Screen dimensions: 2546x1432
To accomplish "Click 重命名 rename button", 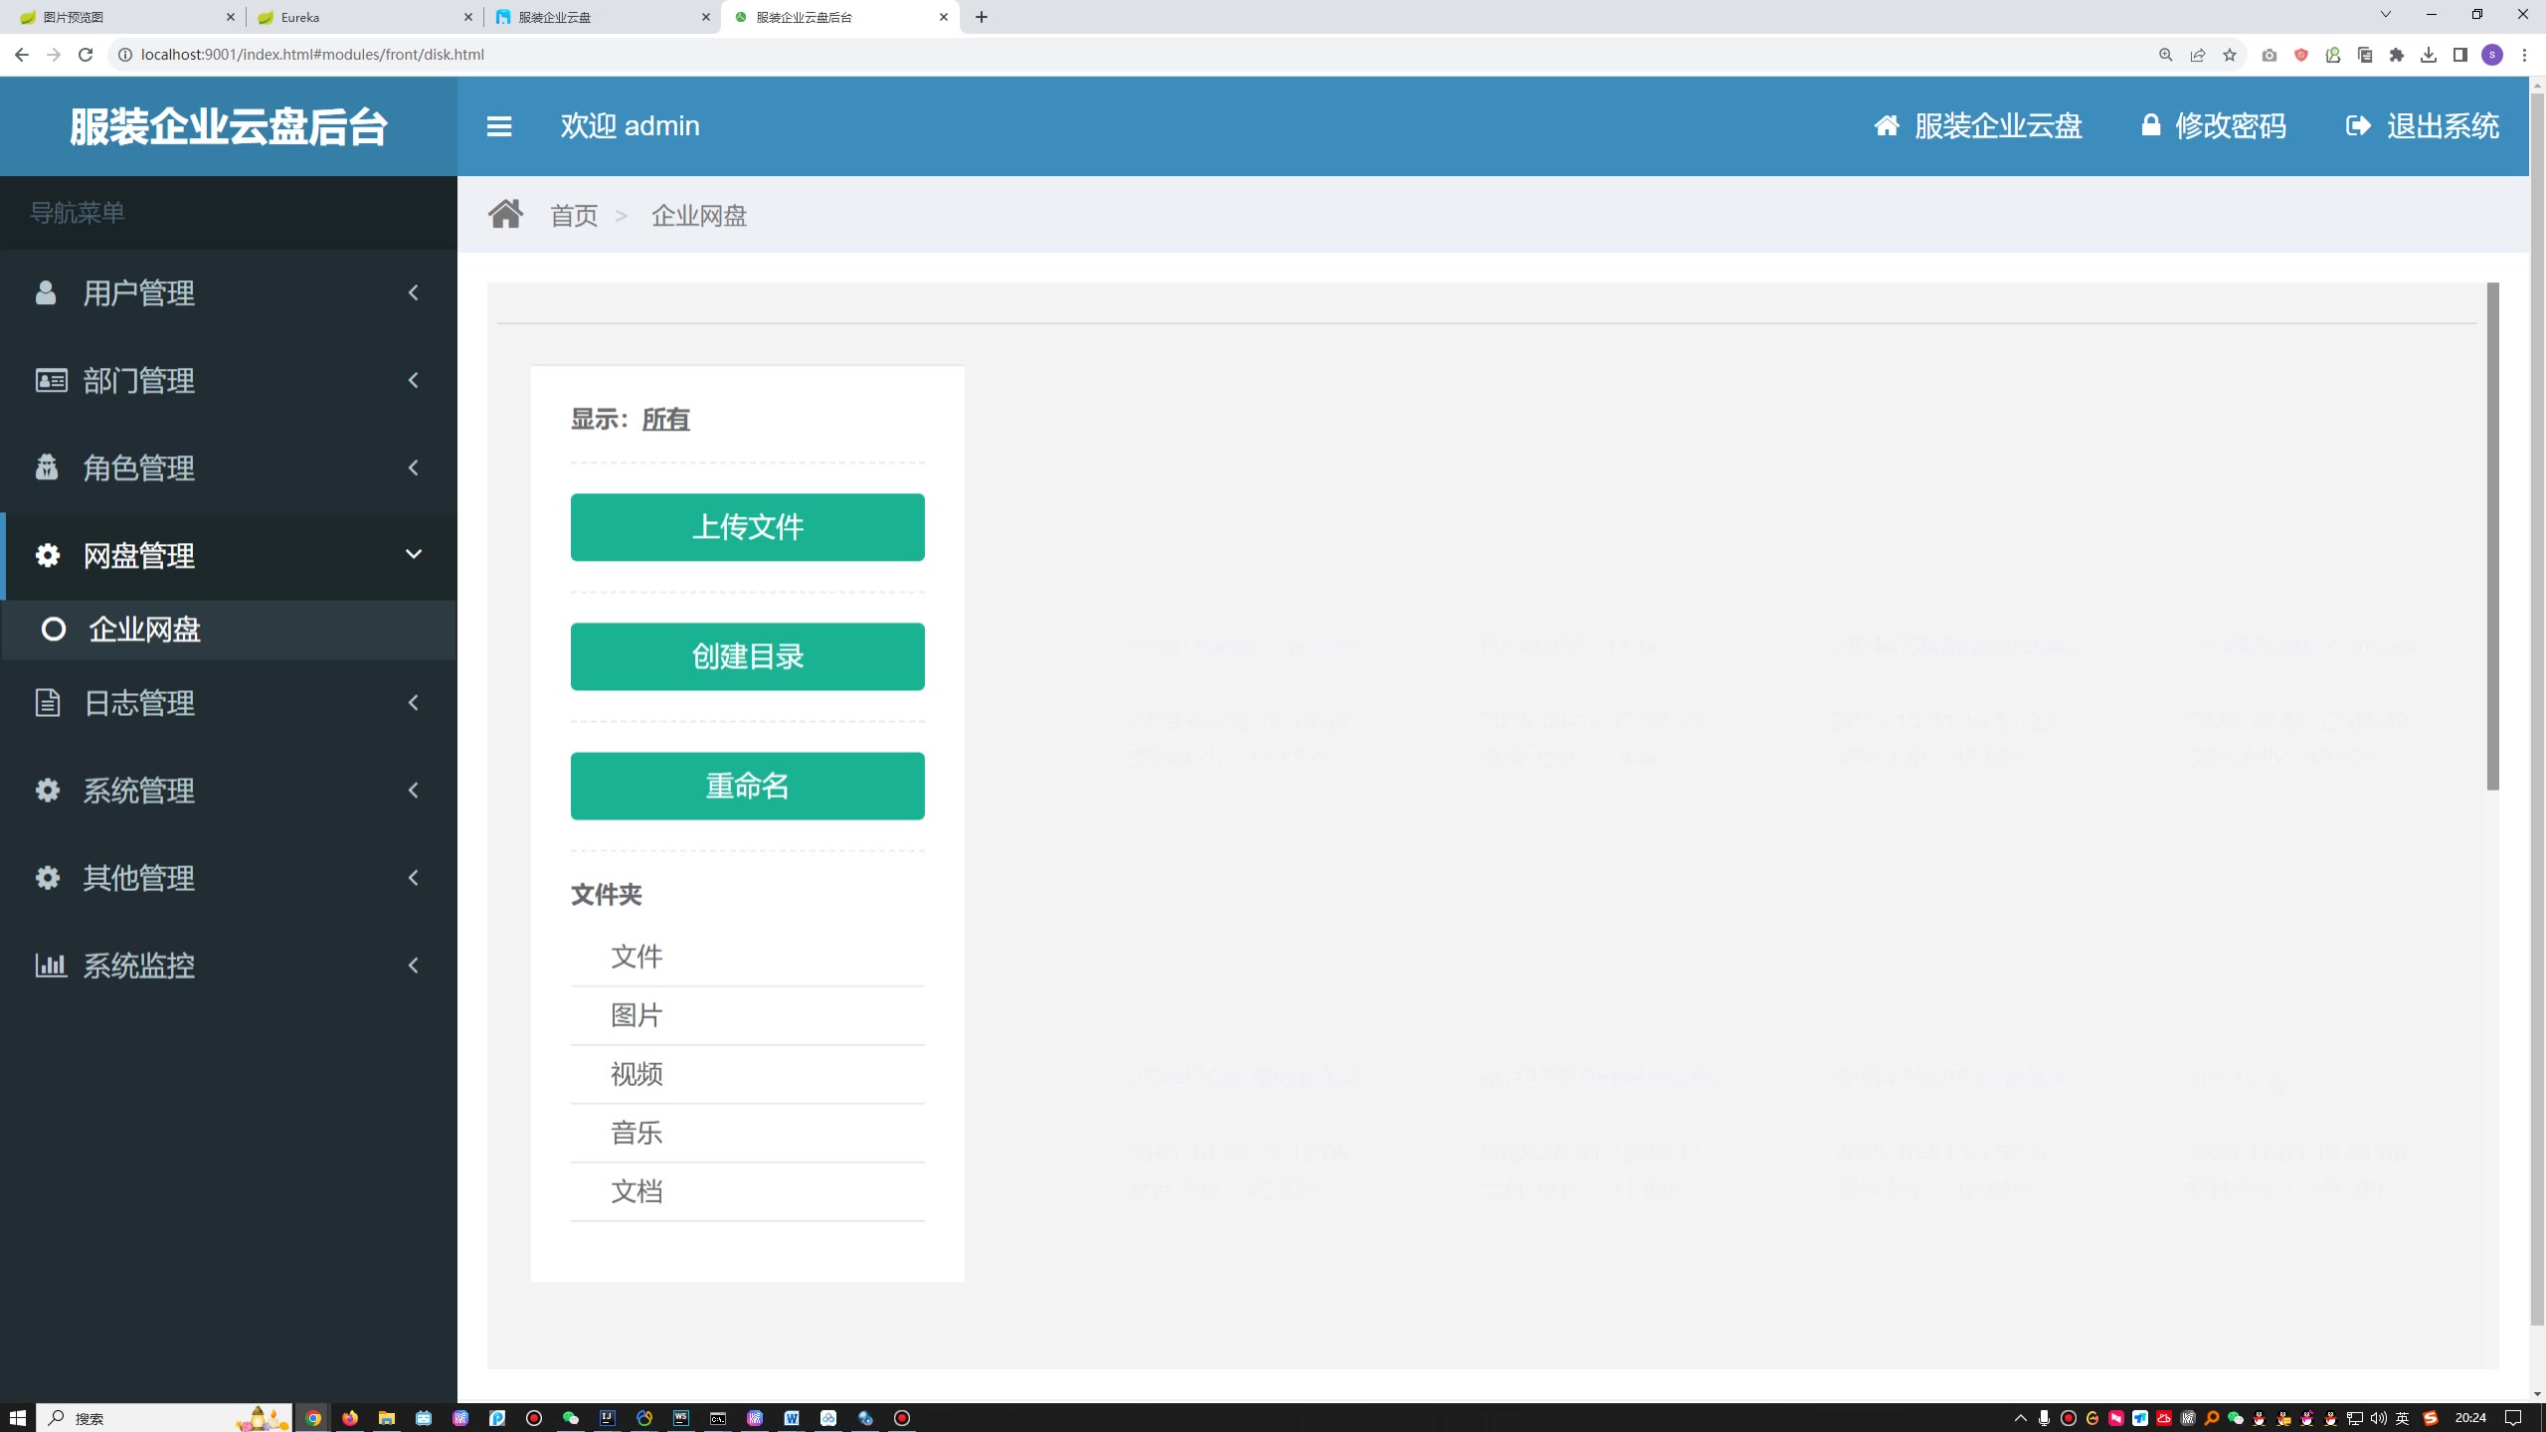I will click(747, 785).
